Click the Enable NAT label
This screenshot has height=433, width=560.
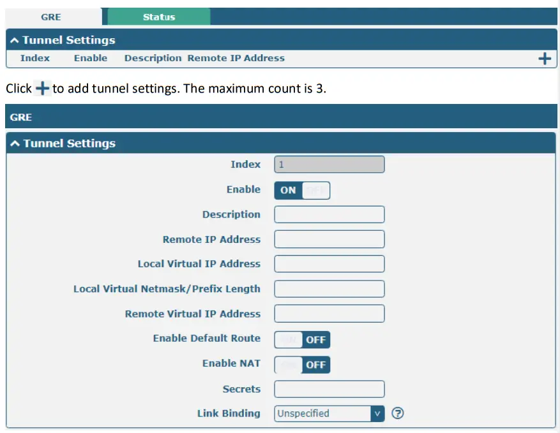(231, 363)
